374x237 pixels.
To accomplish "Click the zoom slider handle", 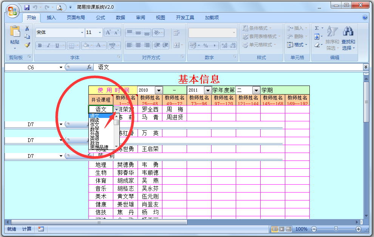I will 336,229.
